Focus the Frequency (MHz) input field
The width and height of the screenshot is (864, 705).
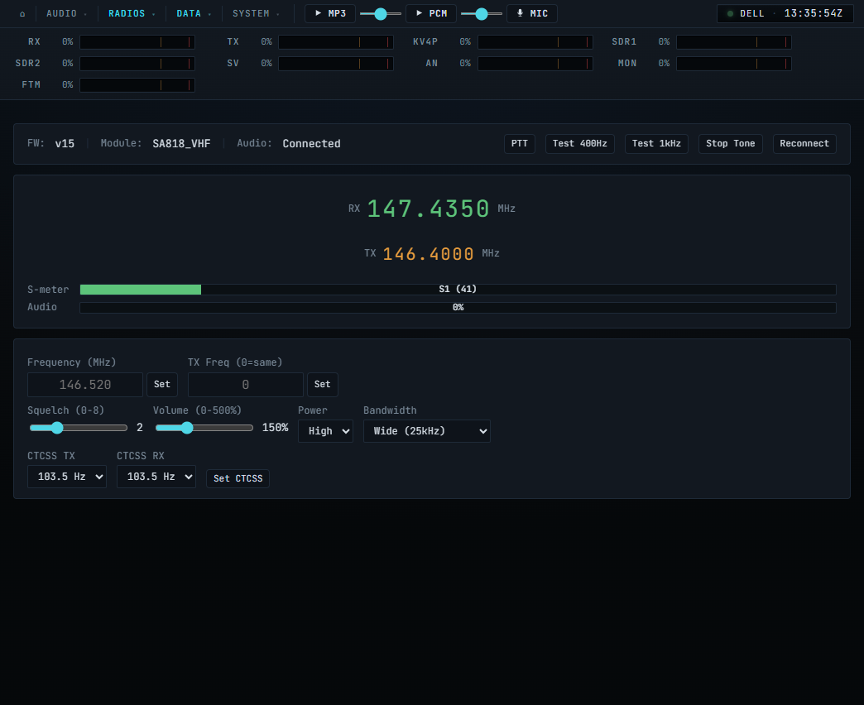coord(85,385)
